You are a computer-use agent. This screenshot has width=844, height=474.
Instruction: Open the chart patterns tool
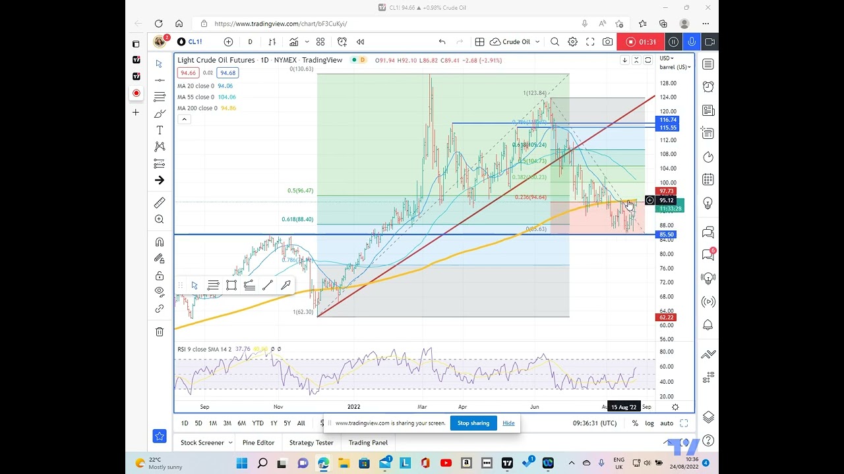point(159,147)
